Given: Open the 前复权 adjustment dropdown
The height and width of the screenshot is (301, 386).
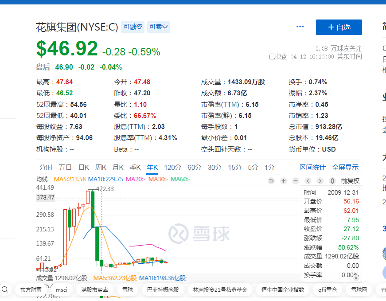Looking at the screenshot, I should click(x=350, y=181).
